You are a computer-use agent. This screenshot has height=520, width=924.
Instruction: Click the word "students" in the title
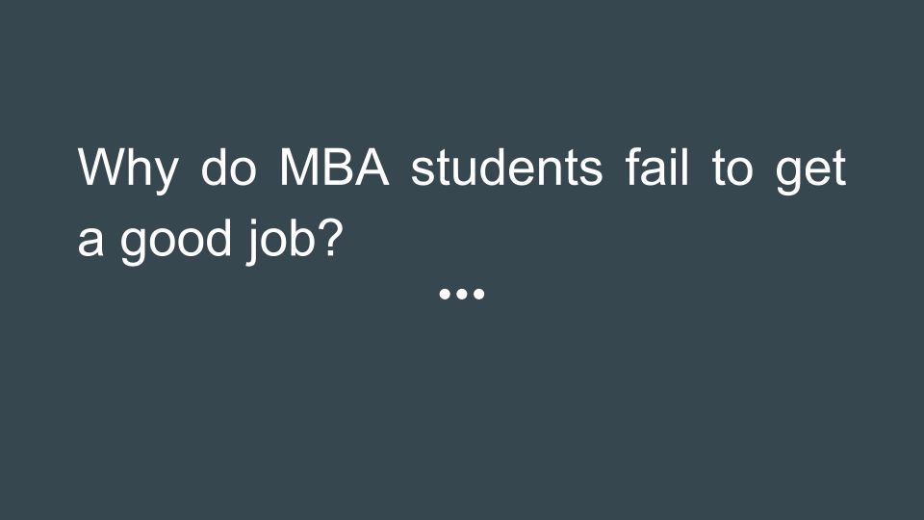(506, 169)
